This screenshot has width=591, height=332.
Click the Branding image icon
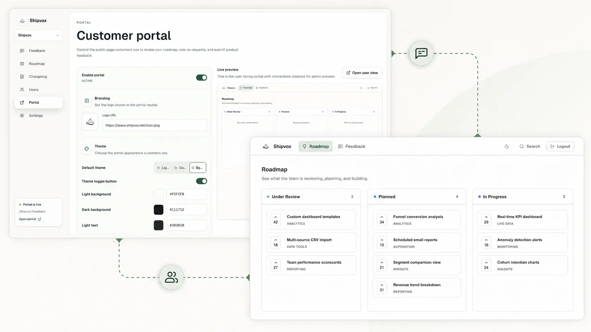87,101
